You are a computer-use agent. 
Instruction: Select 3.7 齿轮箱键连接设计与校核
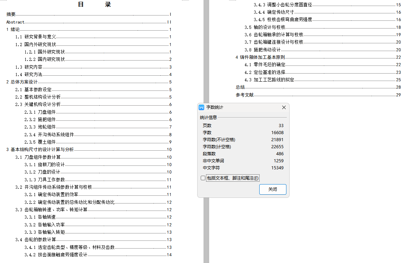point(323,42)
